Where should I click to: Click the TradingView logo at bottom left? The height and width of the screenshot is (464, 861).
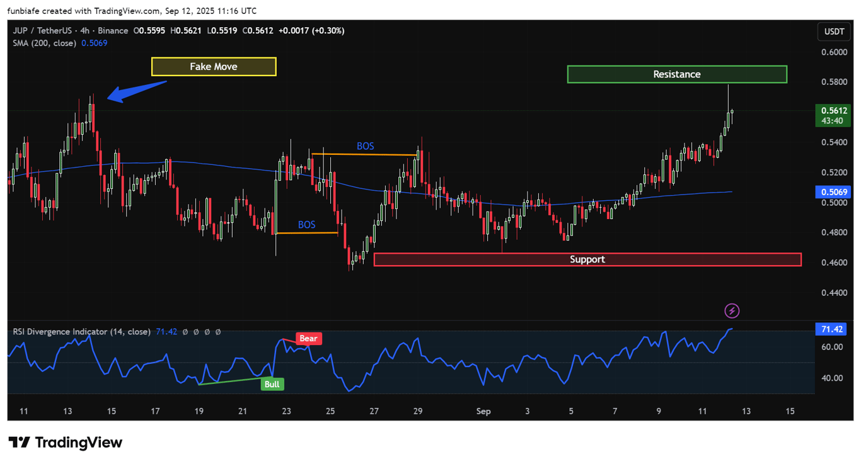point(63,443)
